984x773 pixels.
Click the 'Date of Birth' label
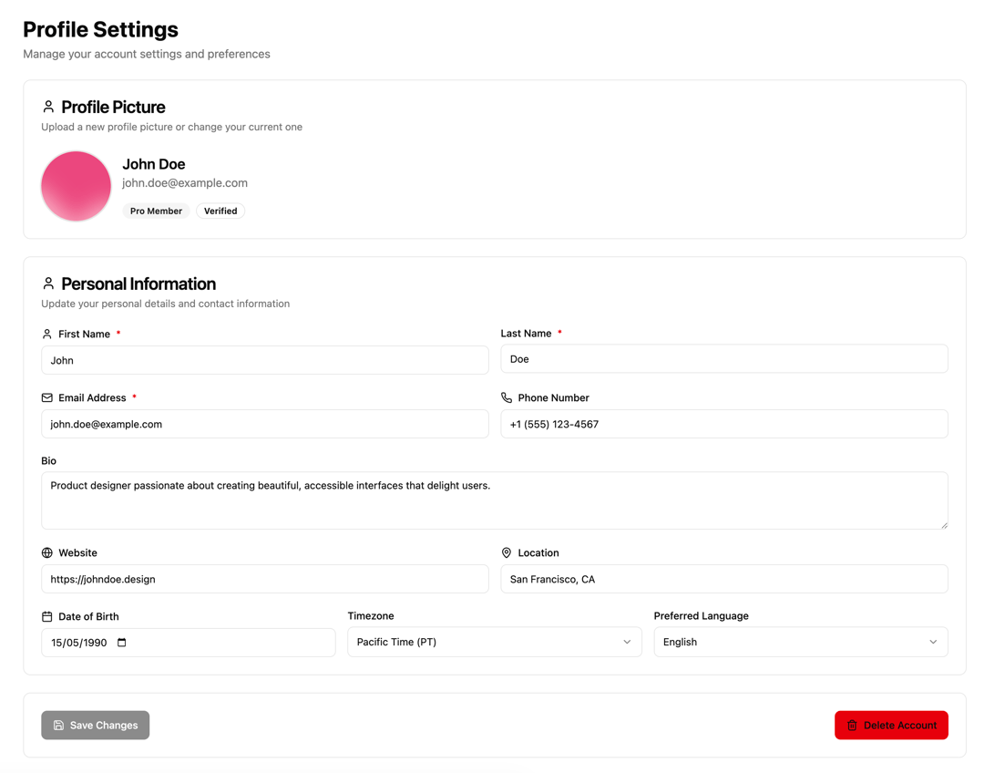88,616
